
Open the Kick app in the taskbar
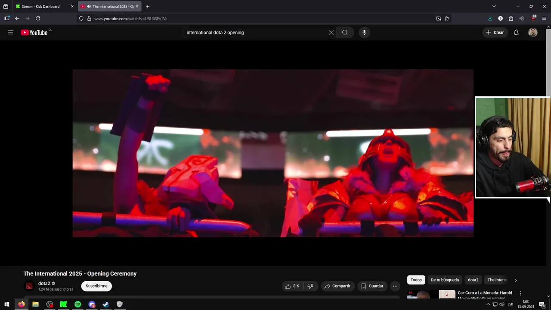(x=64, y=304)
